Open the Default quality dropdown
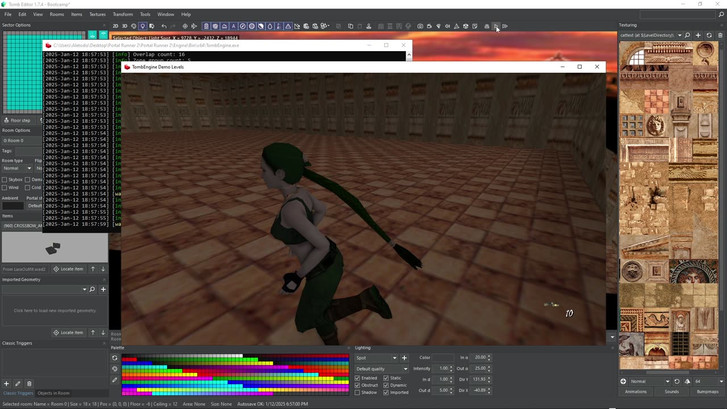The width and height of the screenshot is (727, 409). [382, 369]
